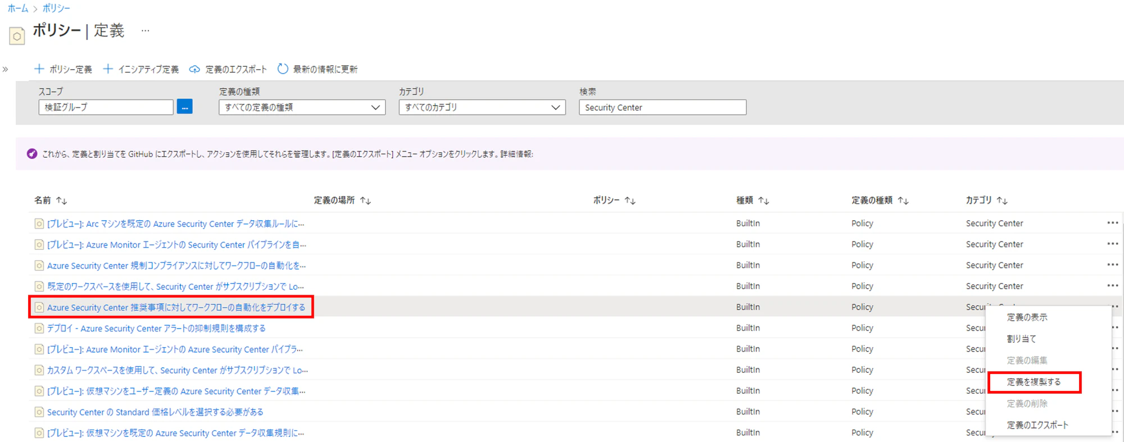Select 定義を複製する in the context menu
The height and width of the screenshot is (442, 1124).
tap(1034, 382)
